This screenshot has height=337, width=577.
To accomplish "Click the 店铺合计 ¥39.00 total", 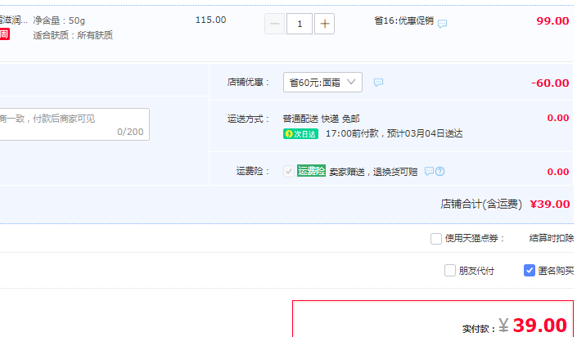I will [550, 204].
